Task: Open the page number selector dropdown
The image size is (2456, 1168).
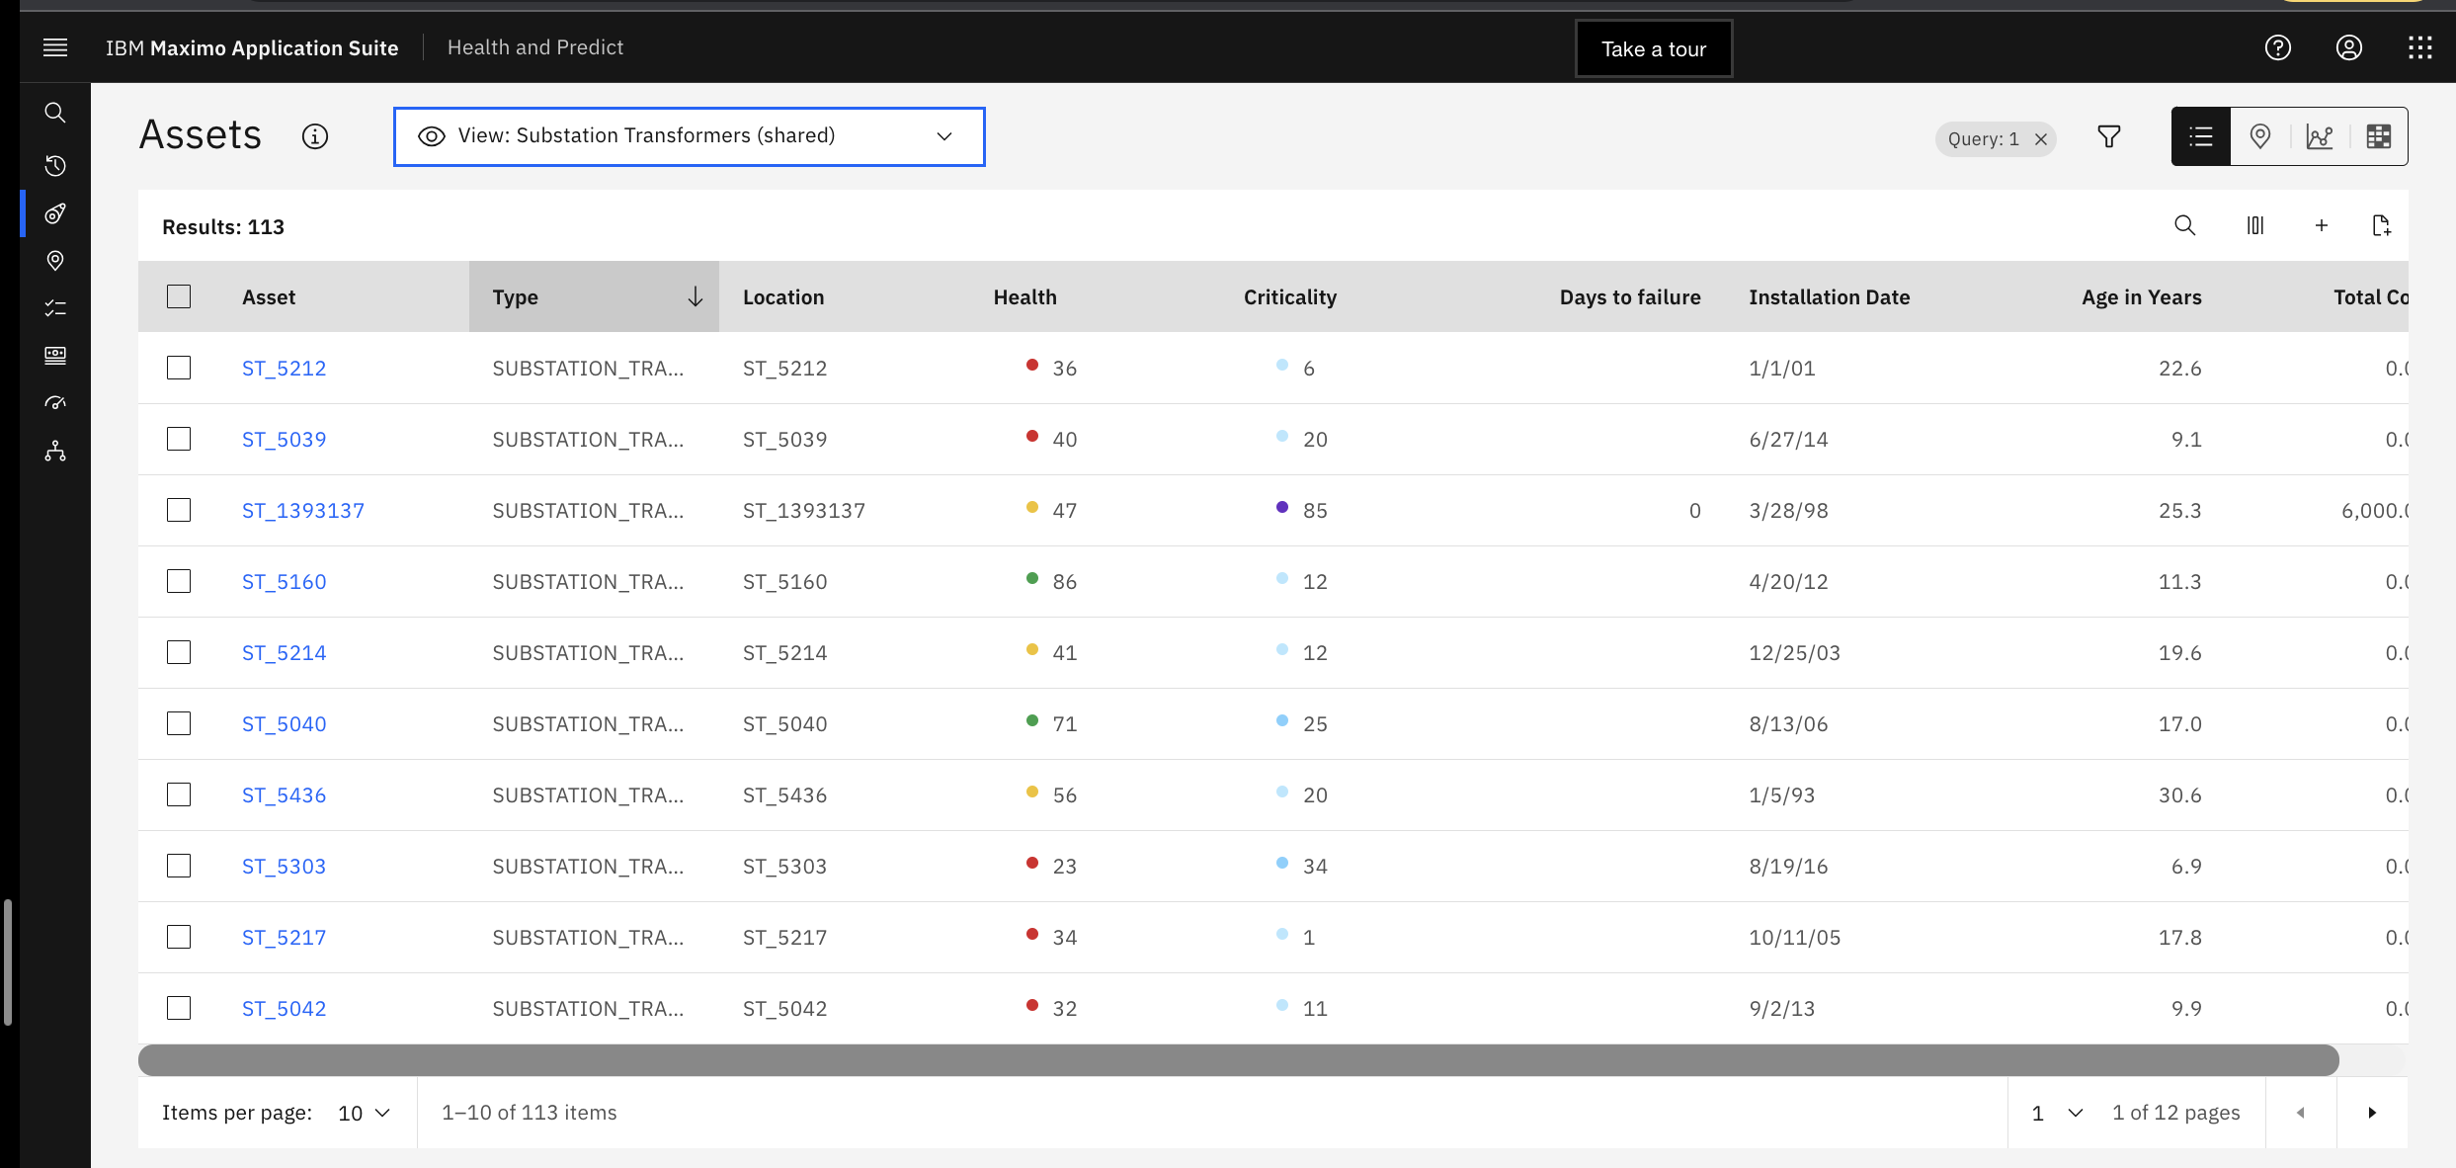Action: click(2058, 1113)
